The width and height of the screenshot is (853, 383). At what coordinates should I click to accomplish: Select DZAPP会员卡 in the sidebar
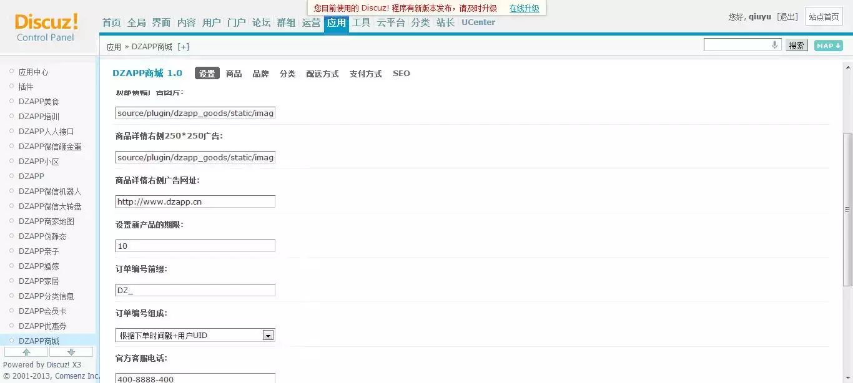coord(42,311)
